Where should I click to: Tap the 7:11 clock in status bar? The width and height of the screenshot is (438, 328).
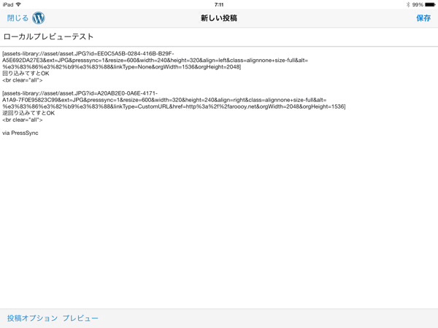point(219,4)
